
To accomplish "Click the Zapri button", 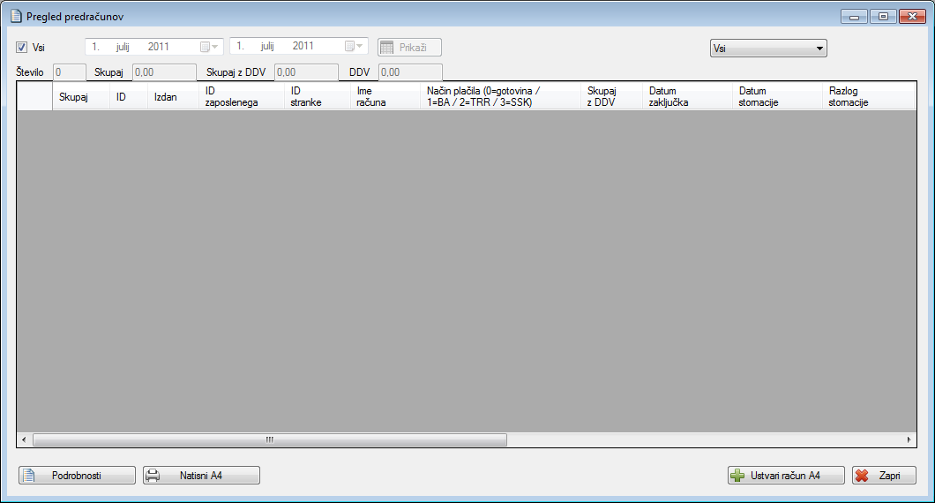I will pyautogui.click(x=884, y=476).
